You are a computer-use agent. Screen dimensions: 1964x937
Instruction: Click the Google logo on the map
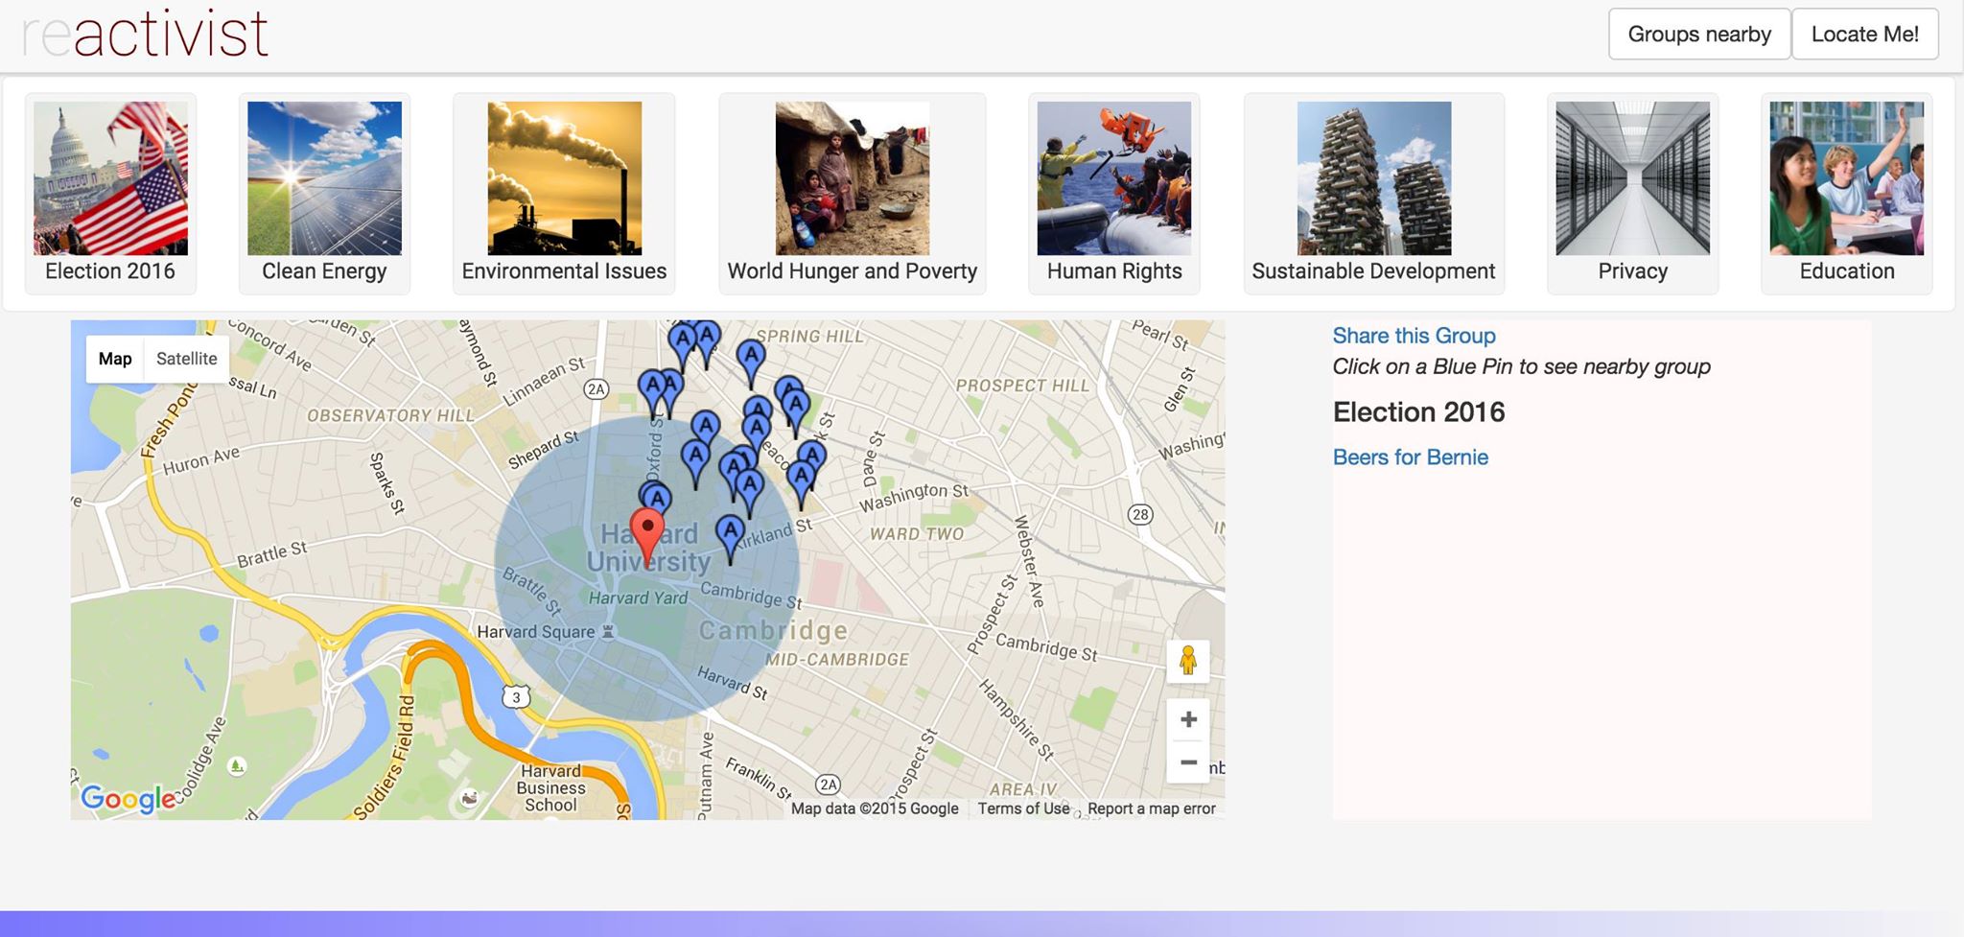[x=128, y=798]
